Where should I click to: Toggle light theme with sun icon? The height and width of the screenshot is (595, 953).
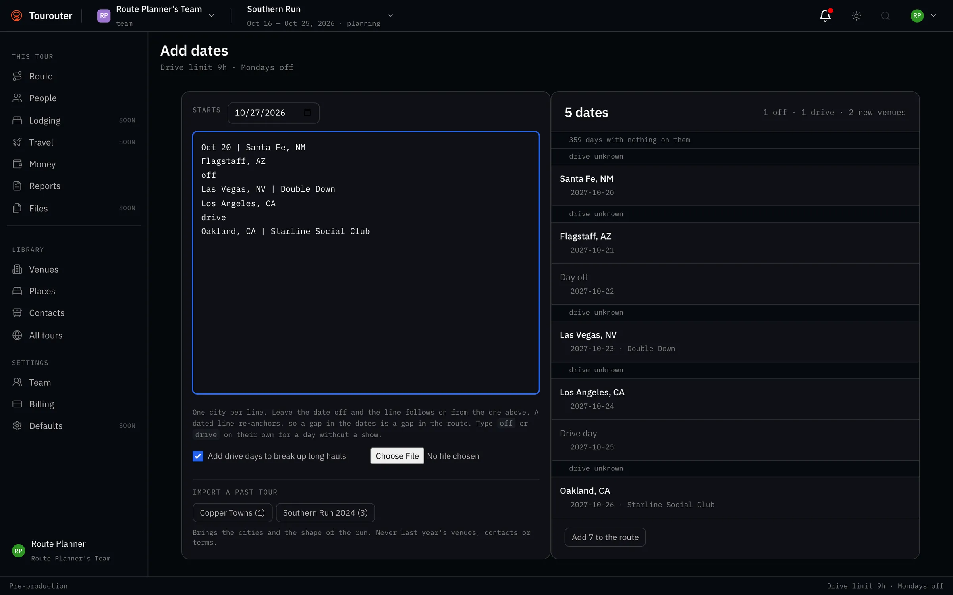(x=856, y=15)
